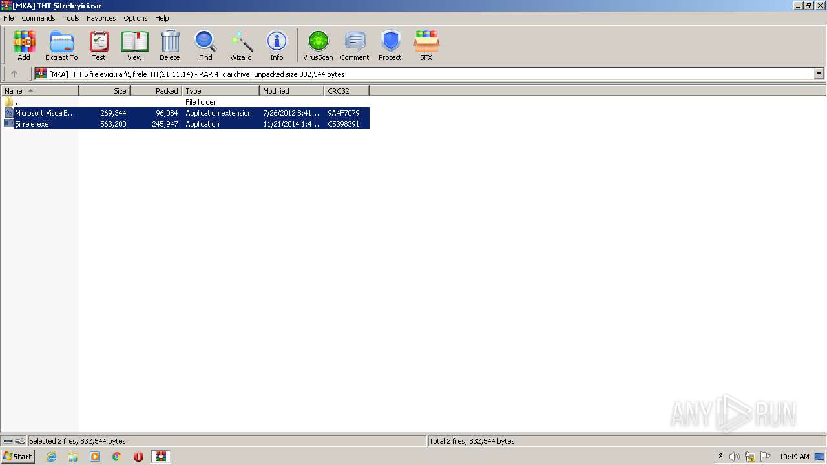Click the Start button
The width and height of the screenshot is (827, 465).
(x=17, y=457)
